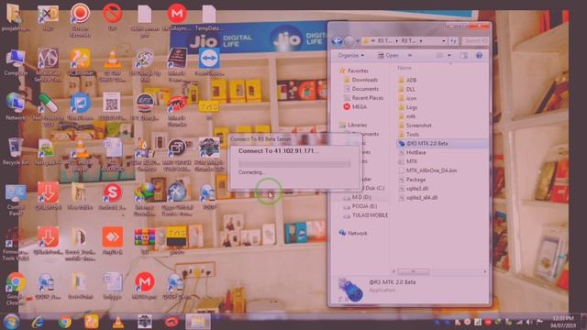Open the Network desktop icon
Screen dimensions: 587x330
pyautogui.click(x=16, y=106)
